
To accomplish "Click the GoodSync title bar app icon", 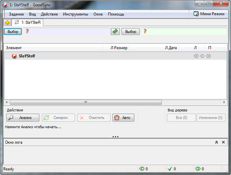I will (5, 5).
